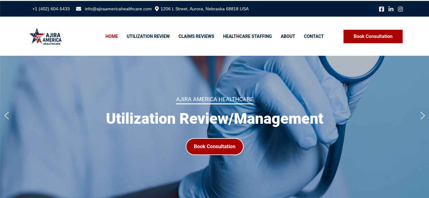Click the phone number +1 (402) 604-5433
Viewport: 429px width, 198px height.
[x=51, y=9]
